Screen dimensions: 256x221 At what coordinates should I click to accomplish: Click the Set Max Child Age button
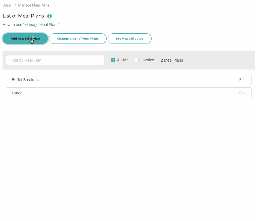pyautogui.click(x=130, y=38)
